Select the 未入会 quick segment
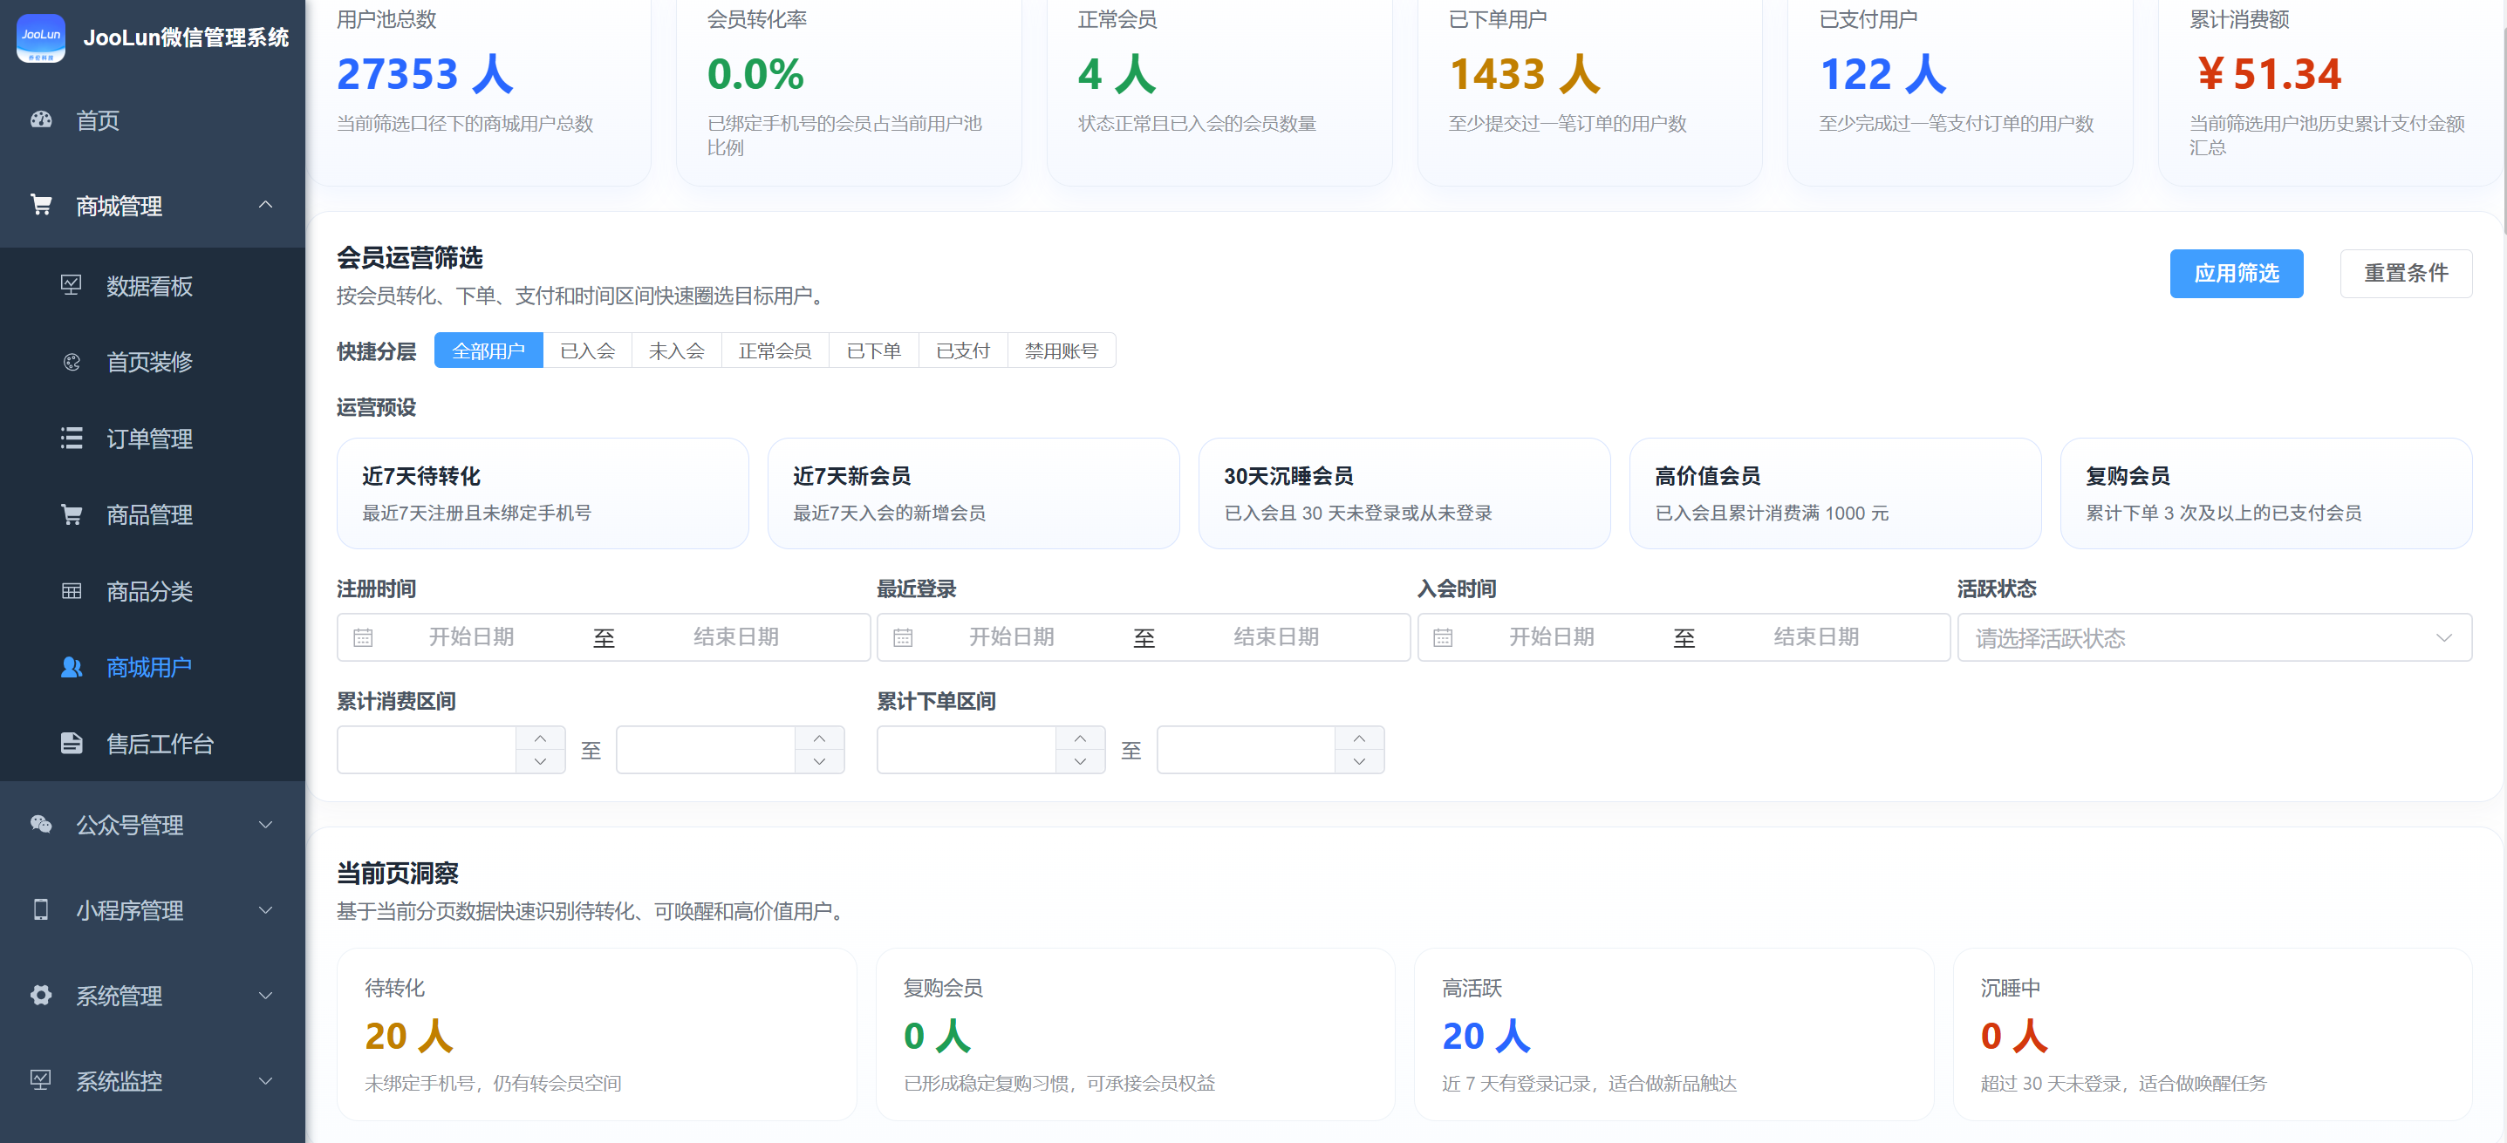 [676, 350]
